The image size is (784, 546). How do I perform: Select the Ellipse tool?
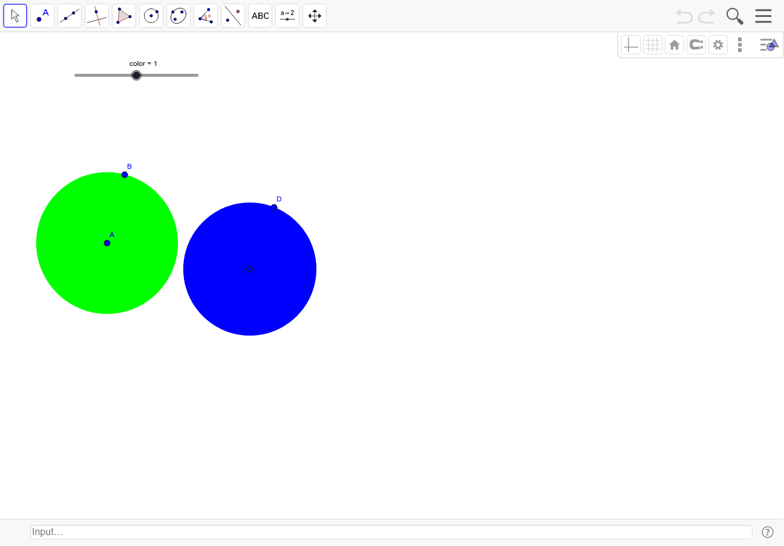(178, 16)
